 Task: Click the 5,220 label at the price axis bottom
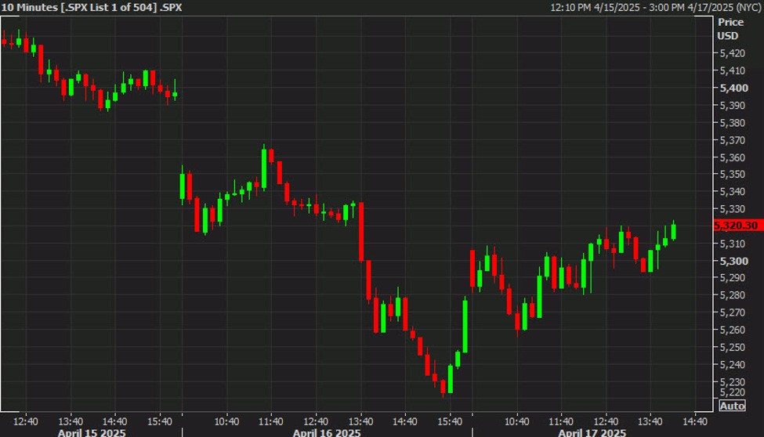coord(733,392)
